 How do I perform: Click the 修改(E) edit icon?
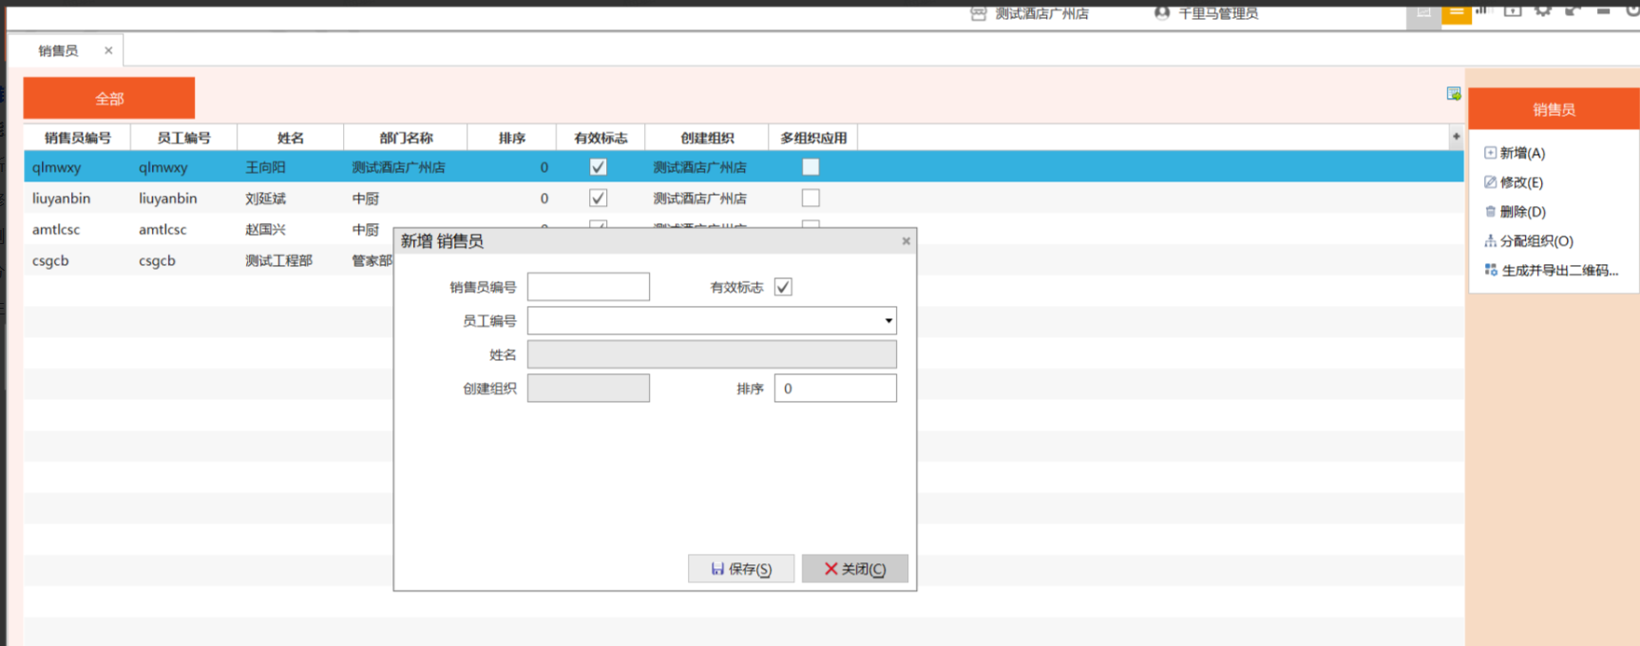tap(1490, 182)
